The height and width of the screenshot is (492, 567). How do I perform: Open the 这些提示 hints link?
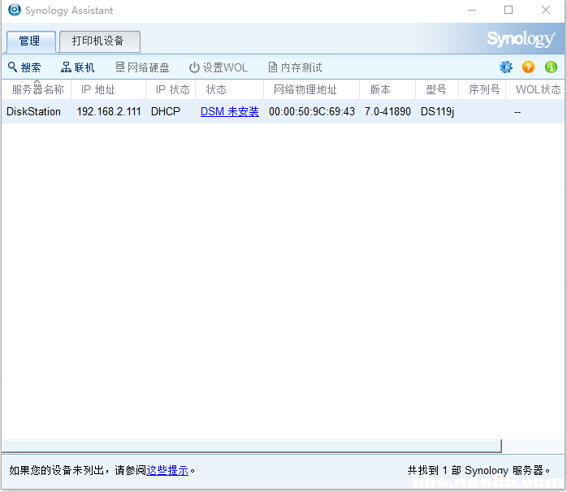click(x=167, y=470)
